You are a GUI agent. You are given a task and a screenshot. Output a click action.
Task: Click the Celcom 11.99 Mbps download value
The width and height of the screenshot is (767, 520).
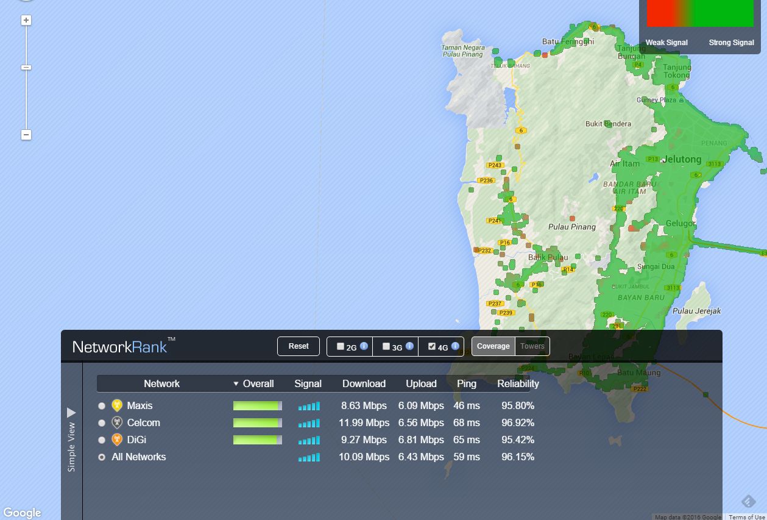(364, 422)
